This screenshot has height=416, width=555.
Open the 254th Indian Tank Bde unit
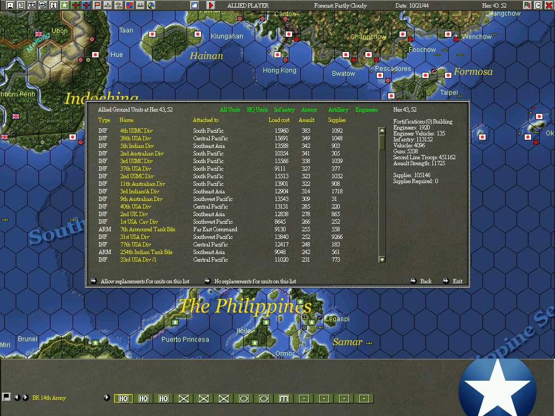pyautogui.click(x=146, y=252)
